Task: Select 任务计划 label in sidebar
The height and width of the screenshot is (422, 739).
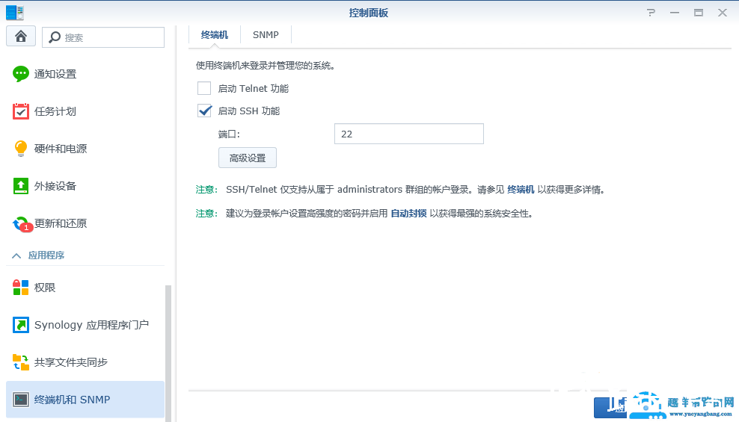Action: (x=55, y=111)
